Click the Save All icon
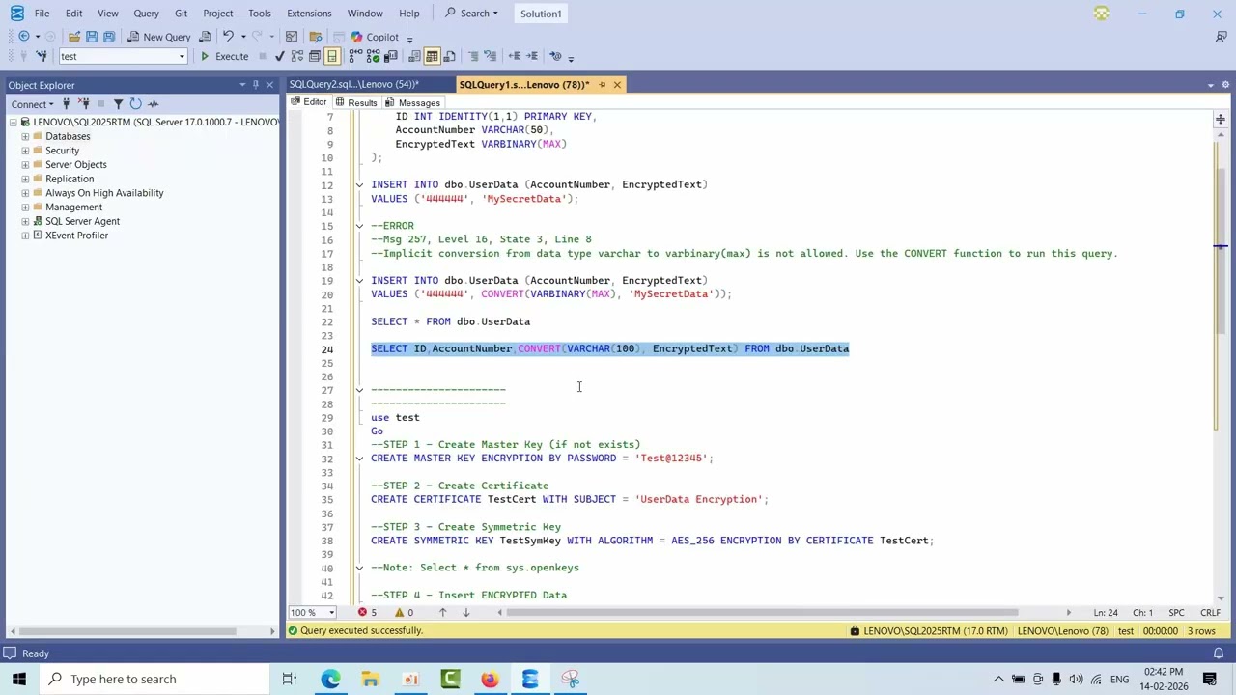1236x695 pixels. pyautogui.click(x=109, y=37)
